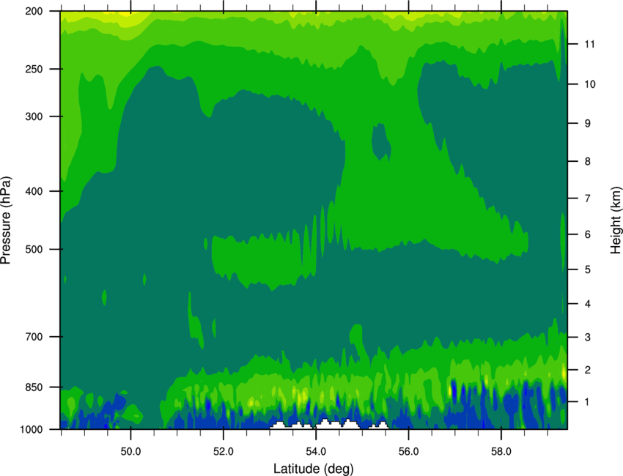Screen dimensions: 623x476
Task: Pick the 5 km height label
Action: pos(587,270)
